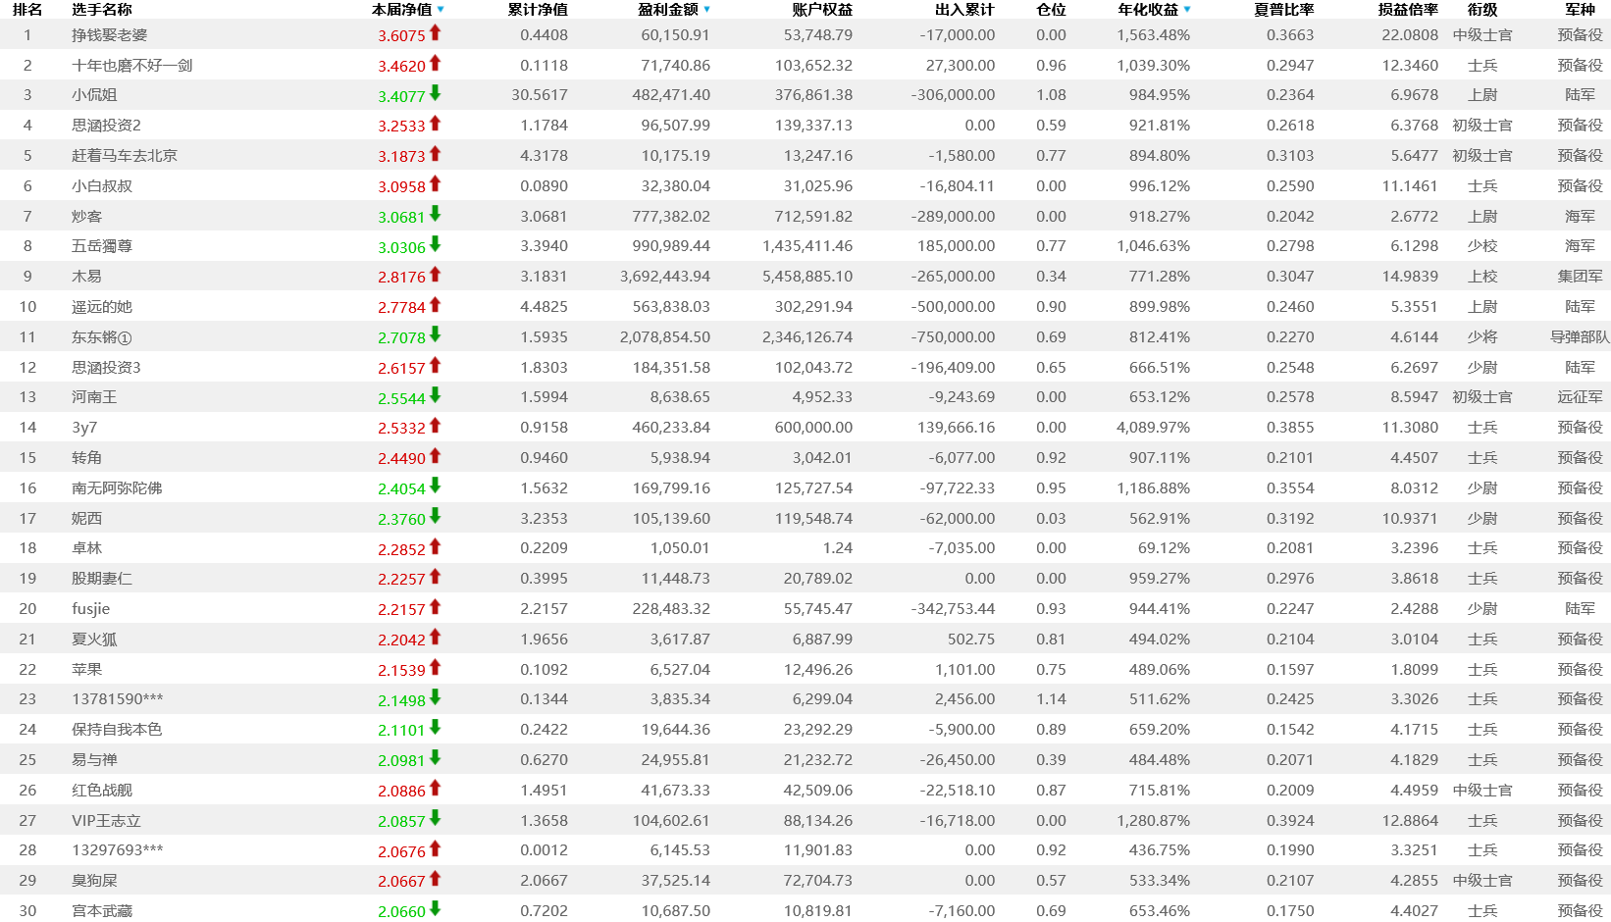Image resolution: width=1611 pixels, height=922 pixels.
Task: Click red up arrow for 13297693***
Action: (435, 848)
